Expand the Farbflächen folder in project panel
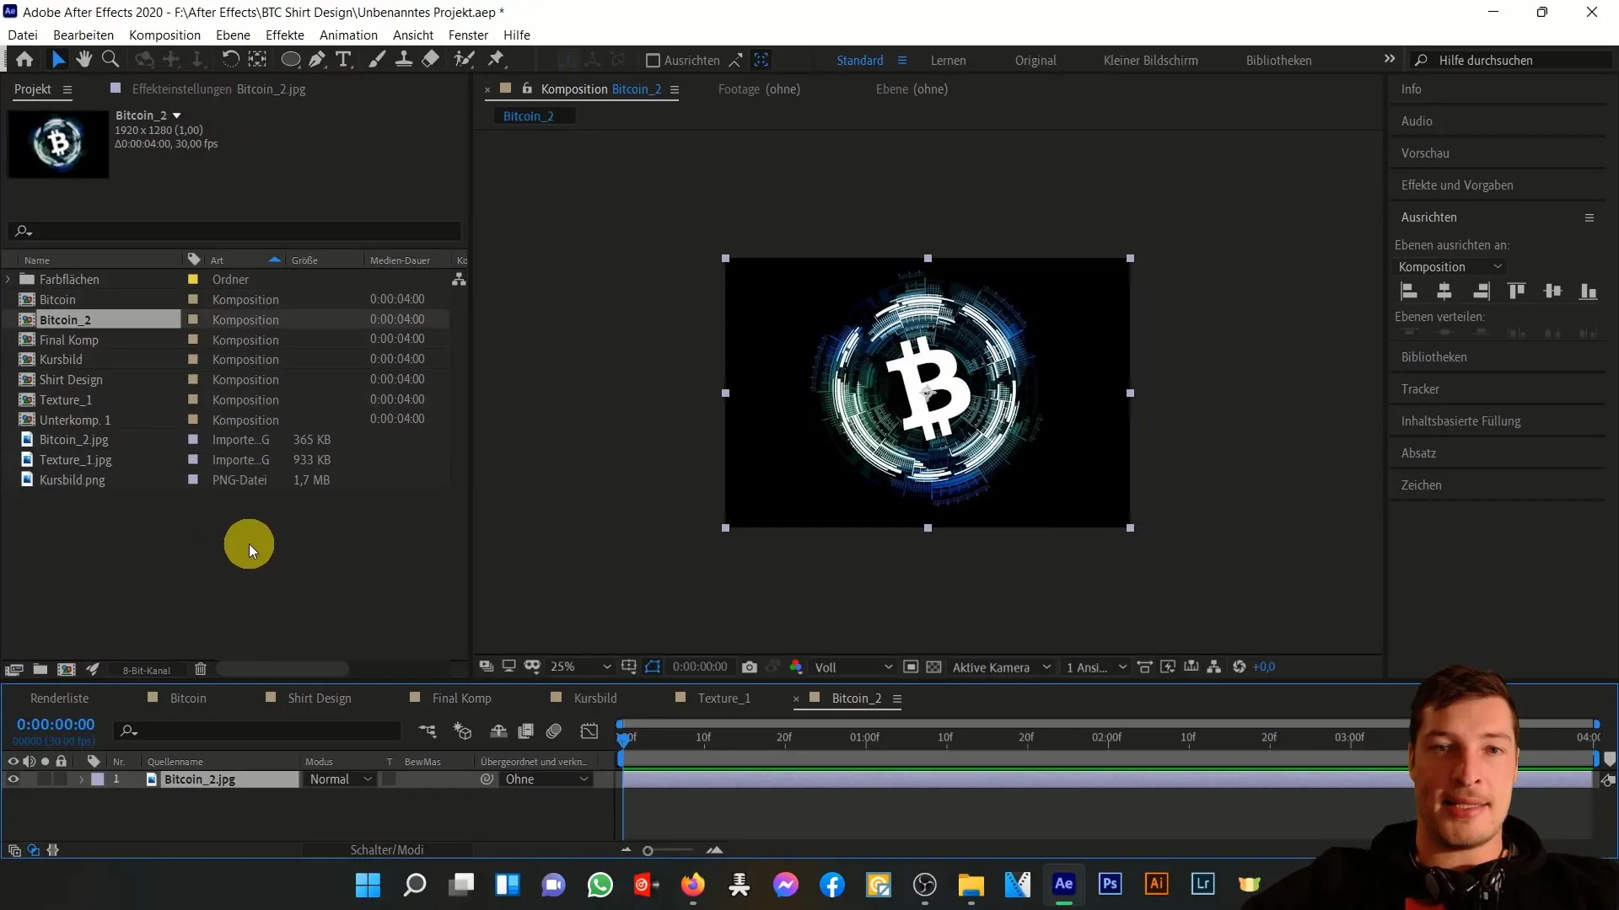This screenshot has width=1619, height=910. coord(9,279)
